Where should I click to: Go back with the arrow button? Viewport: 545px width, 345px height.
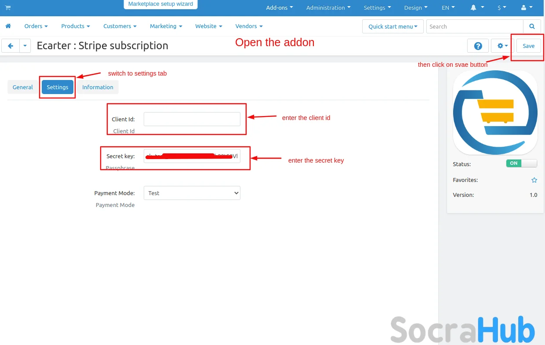(x=11, y=46)
